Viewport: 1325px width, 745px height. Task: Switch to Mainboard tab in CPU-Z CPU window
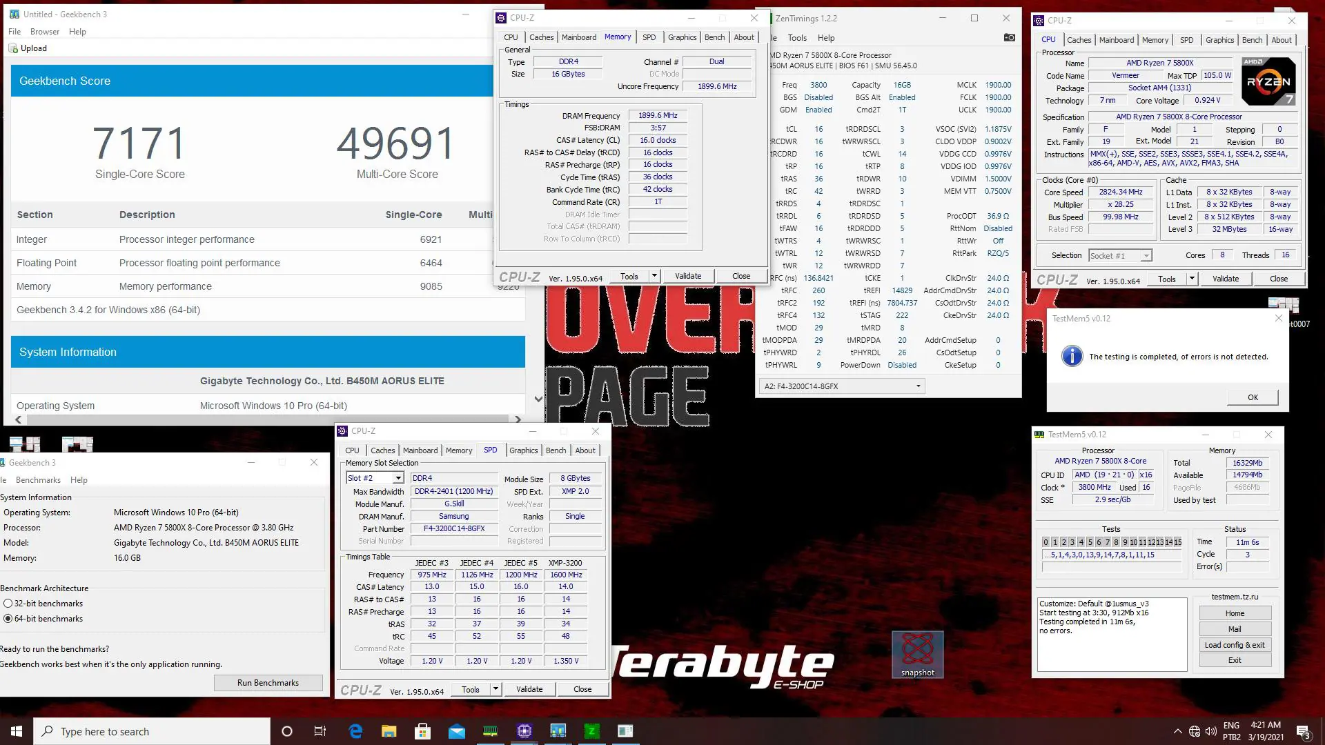point(1117,40)
